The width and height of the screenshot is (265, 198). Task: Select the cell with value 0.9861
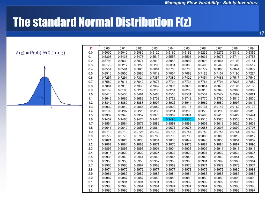[107, 144]
